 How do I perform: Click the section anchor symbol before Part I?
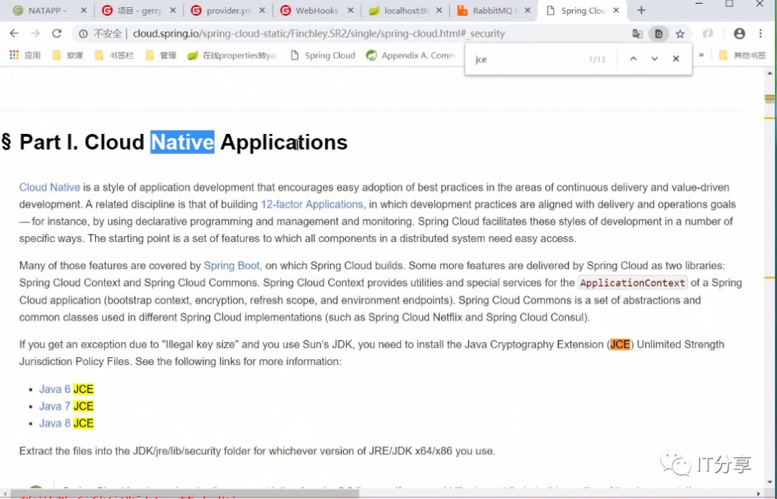coord(6,142)
